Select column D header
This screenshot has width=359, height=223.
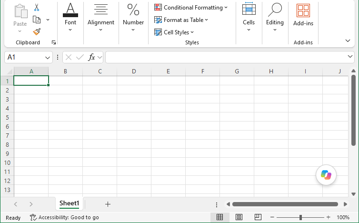(134, 71)
